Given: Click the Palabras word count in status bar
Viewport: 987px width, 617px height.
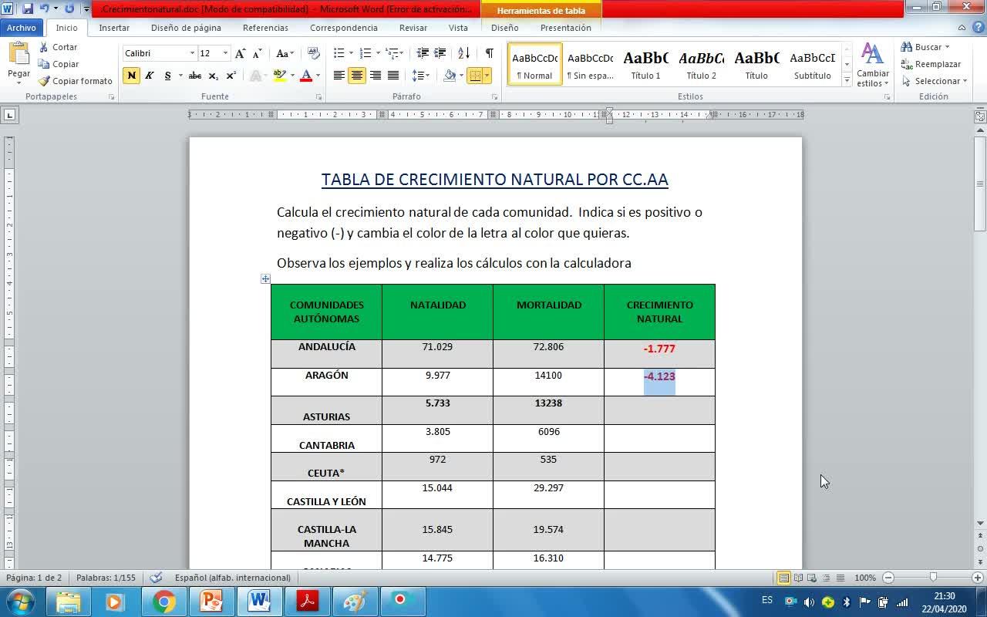Looking at the screenshot, I should click(106, 578).
